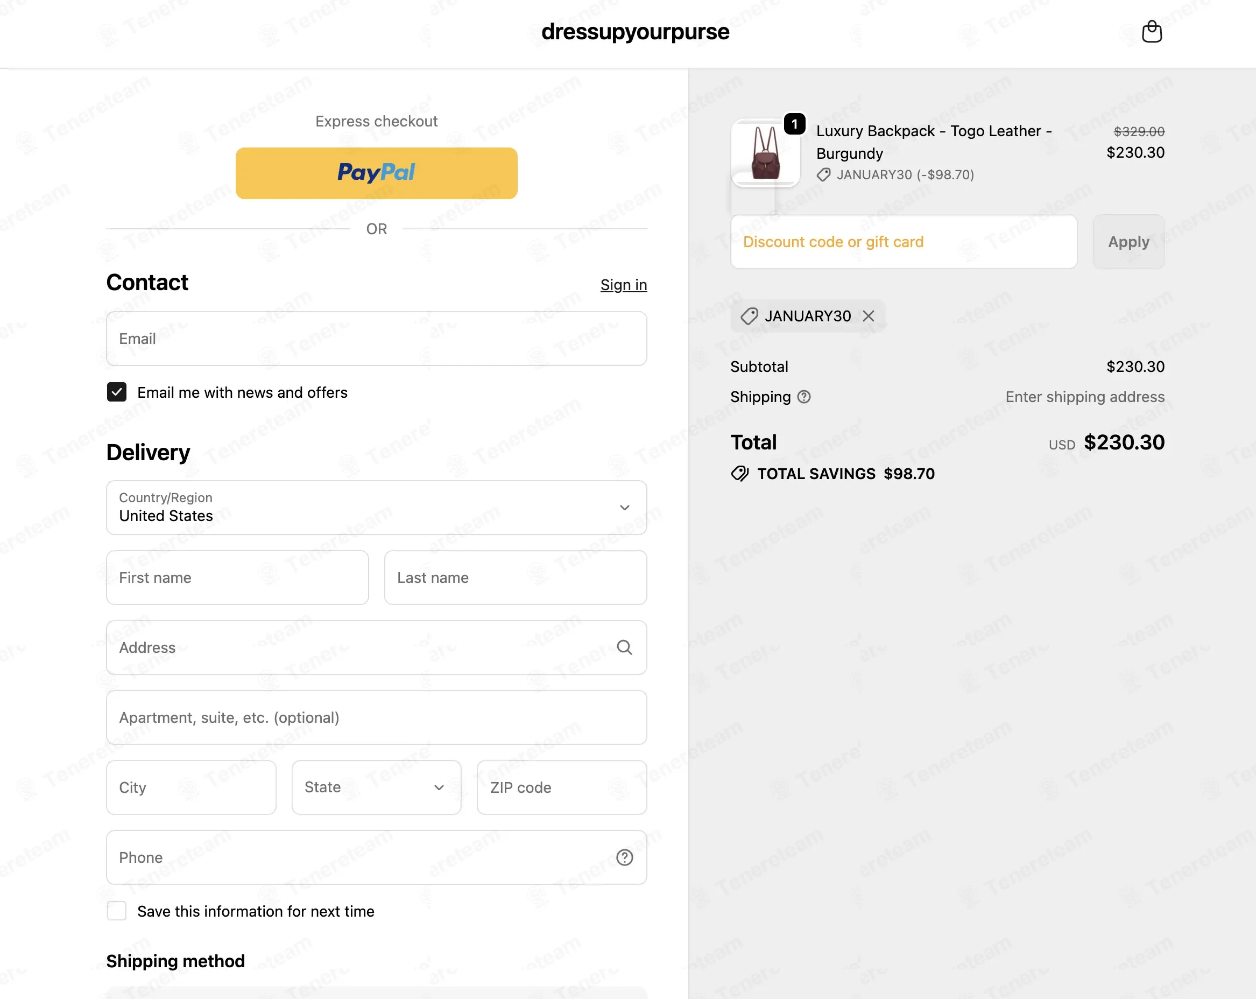Click the address search magnifier icon
The image size is (1256, 999).
click(625, 647)
